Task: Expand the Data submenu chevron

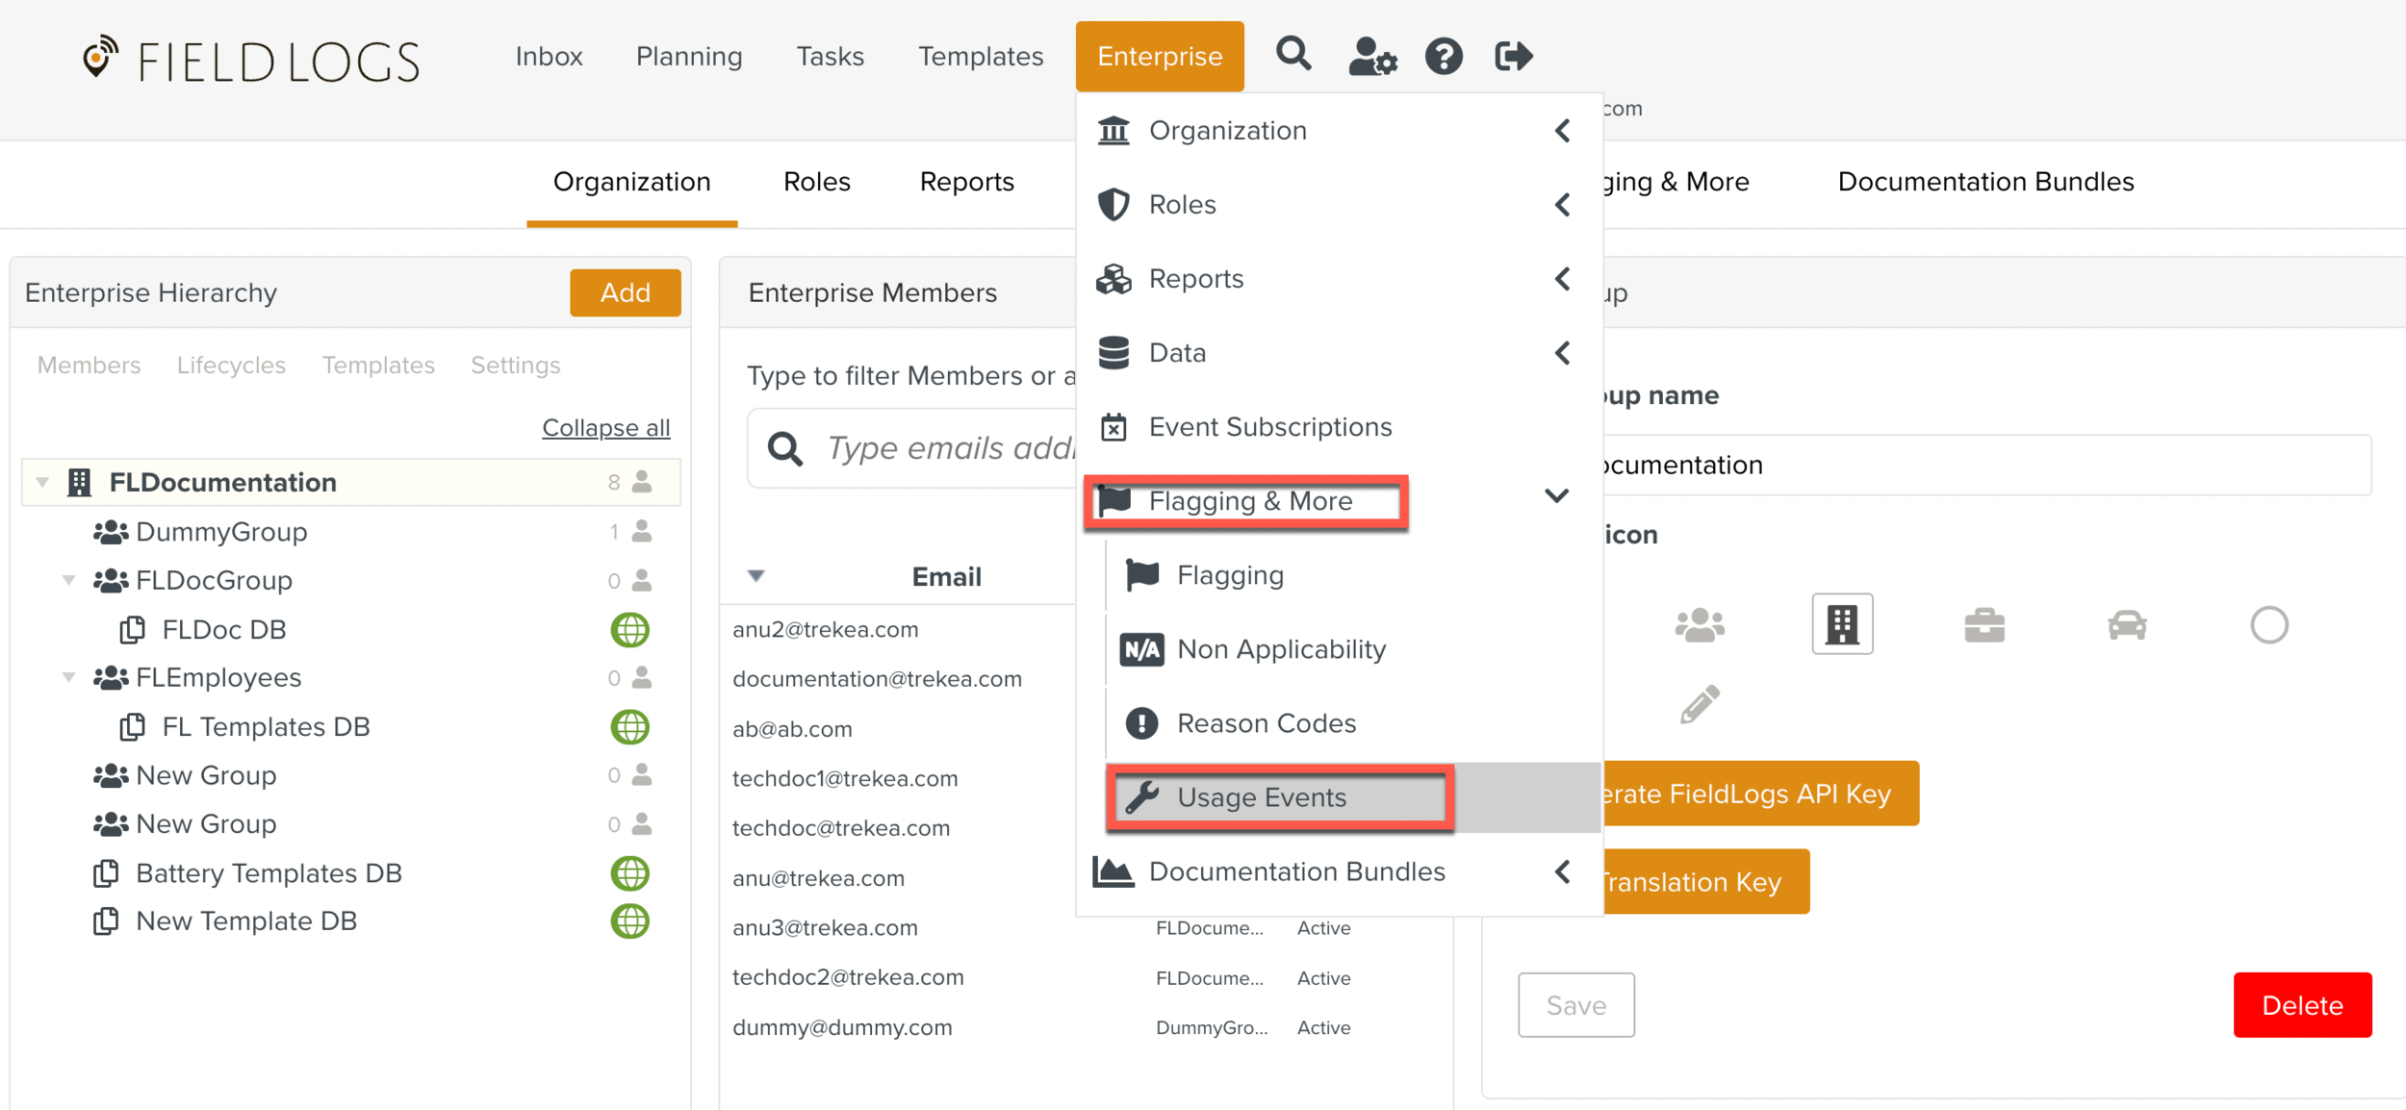Action: click(1562, 352)
